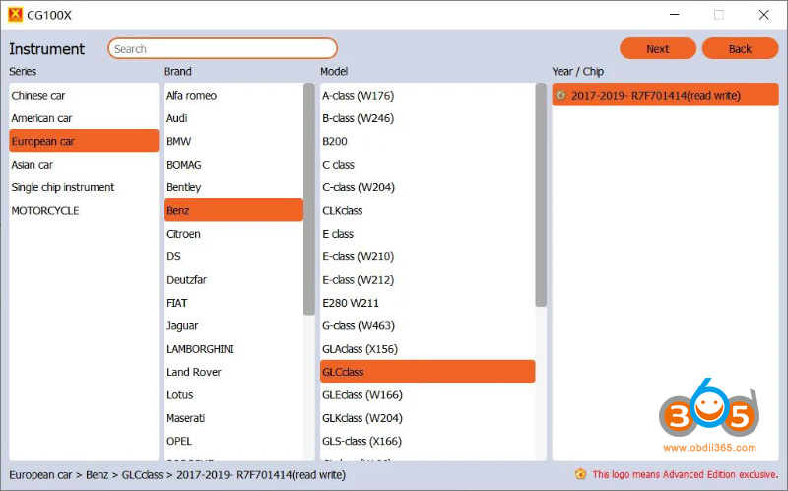
Task: Select A-class (W176) model
Action: tap(427, 95)
